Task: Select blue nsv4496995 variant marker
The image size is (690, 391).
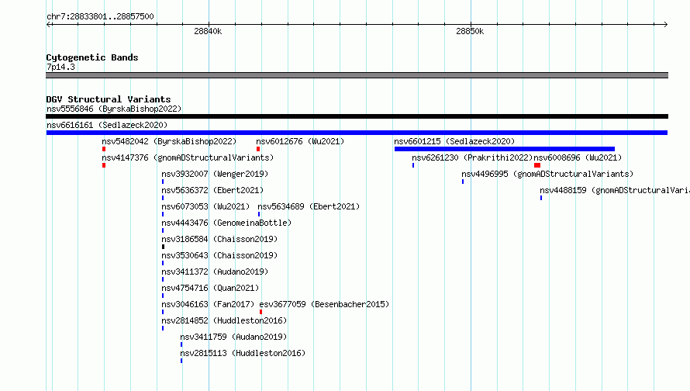Action: click(x=463, y=182)
